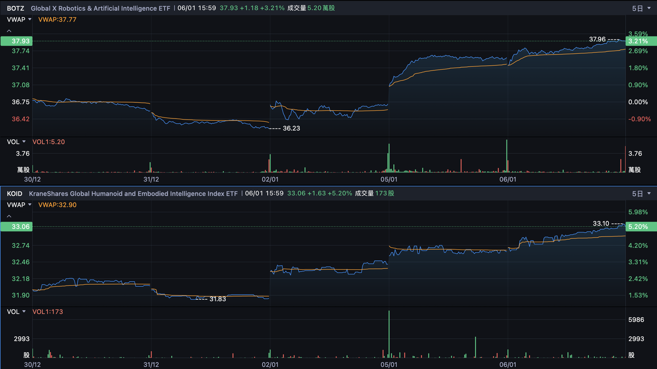The width and height of the screenshot is (657, 369).
Task: Collapse the BOTZ indicator legend caret
Action: (x=9, y=31)
